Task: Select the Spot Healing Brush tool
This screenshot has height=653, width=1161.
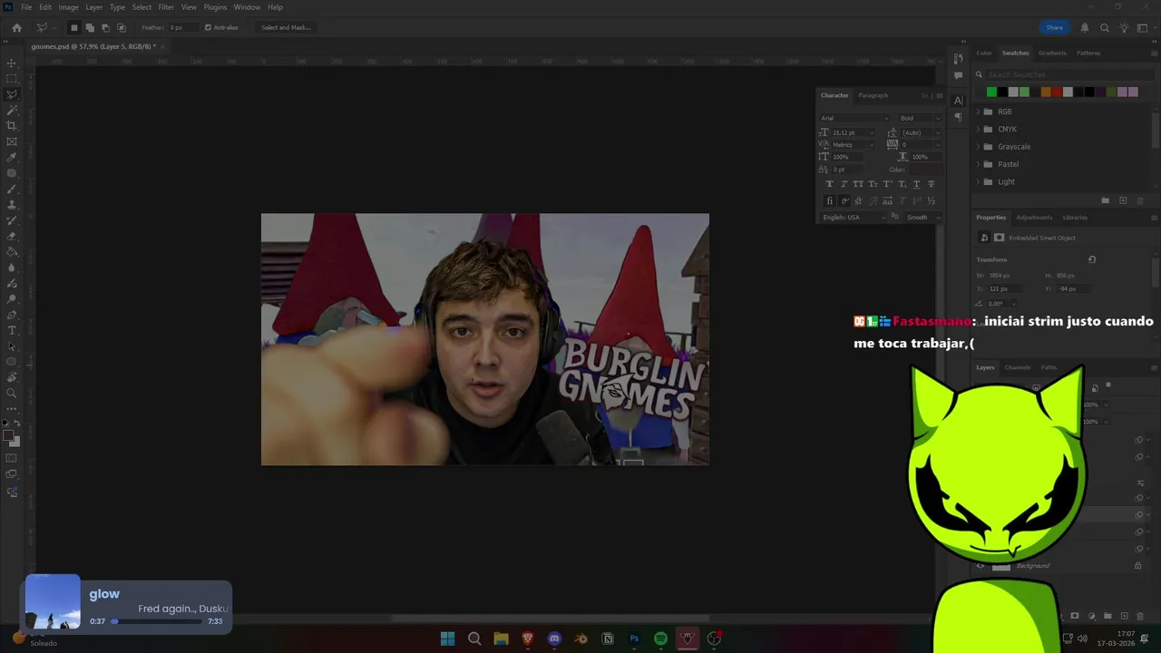Action: (x=12, y=173)
